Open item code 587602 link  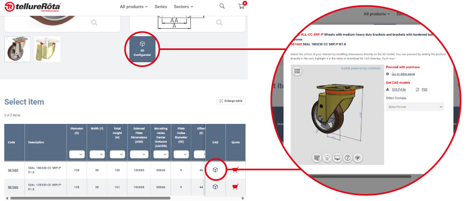[13, 170]
